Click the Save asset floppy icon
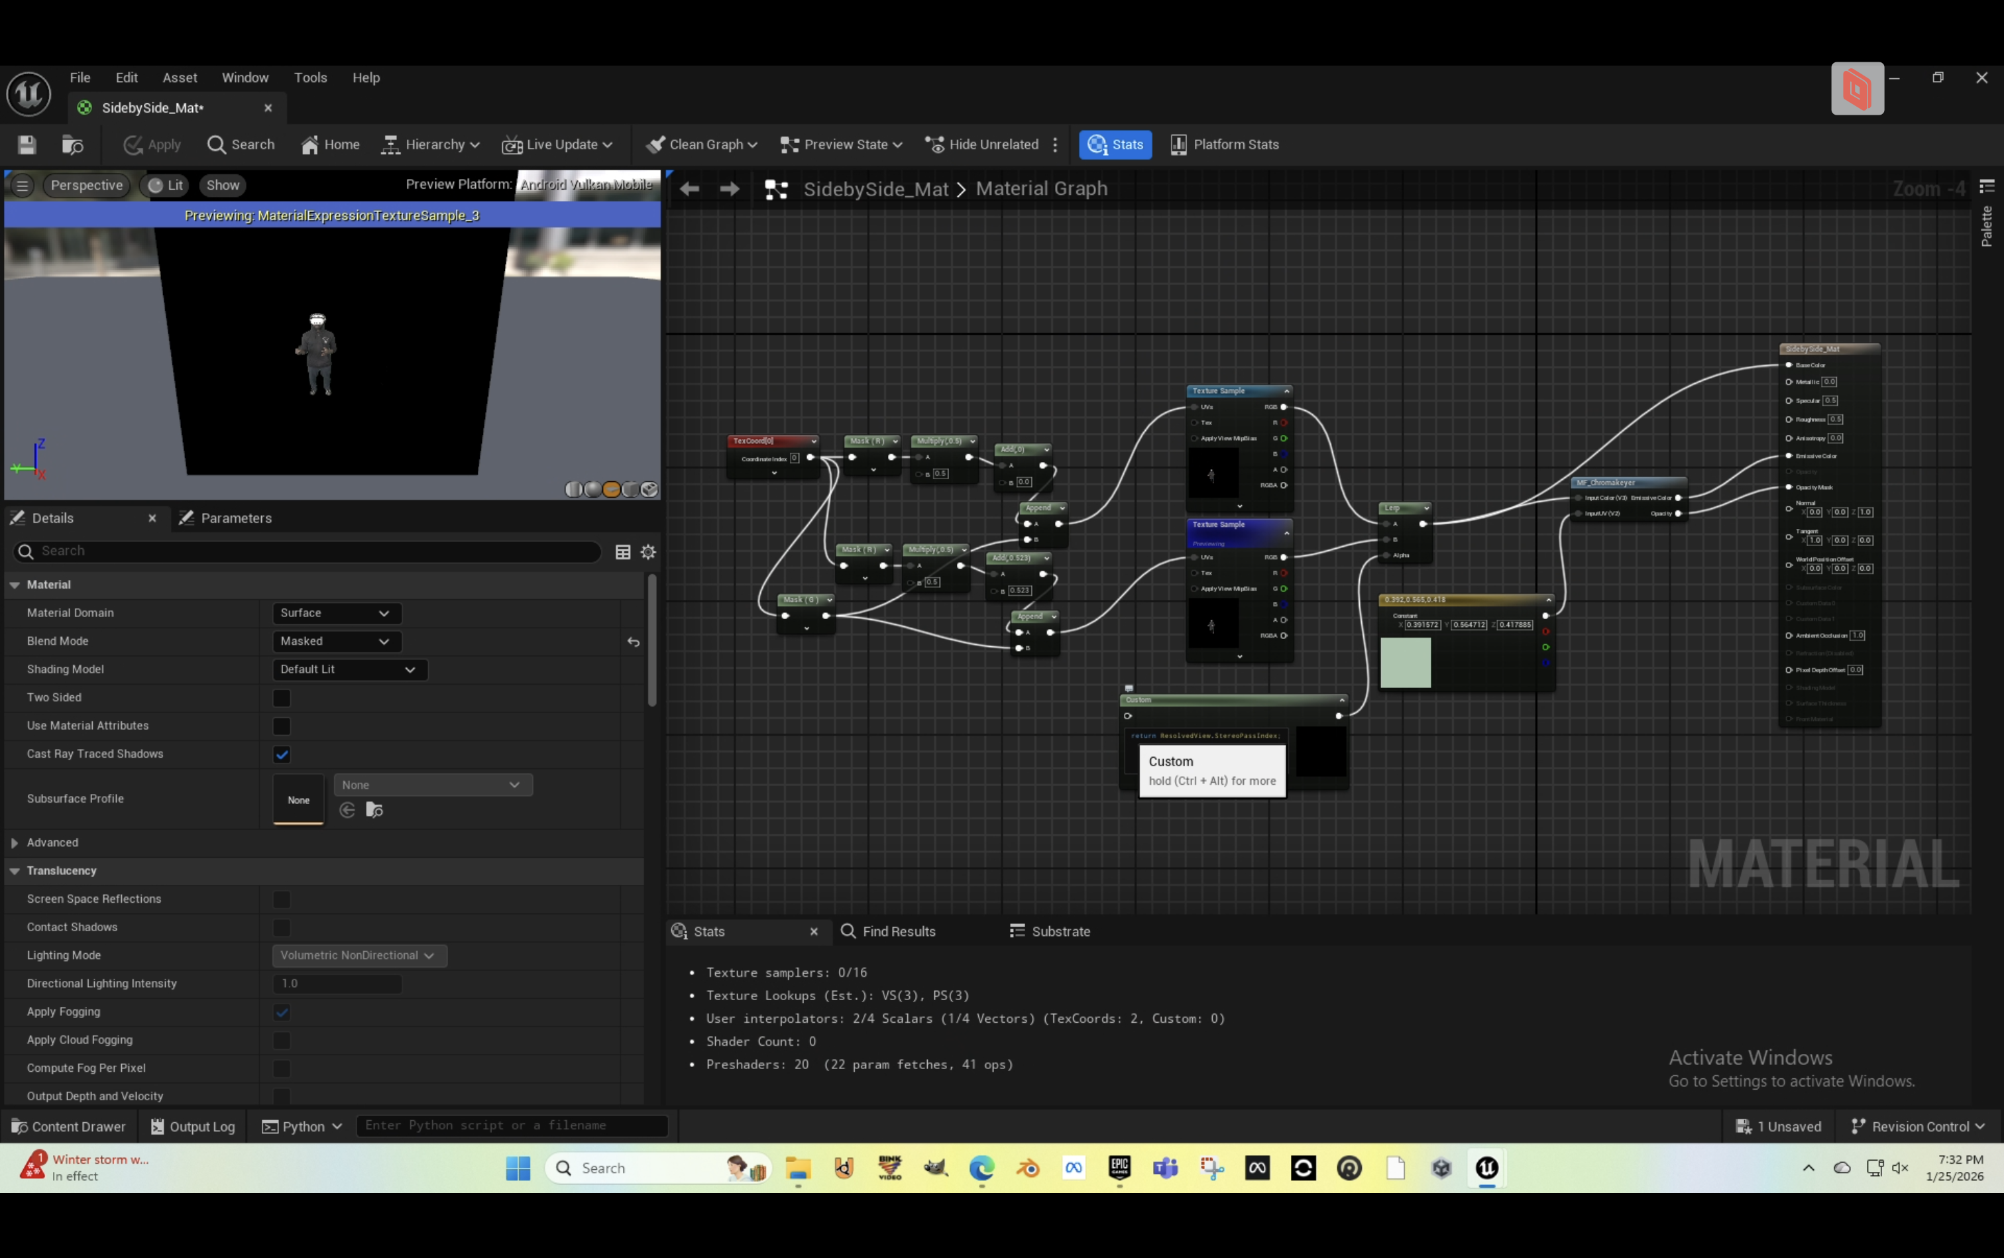 coord(27,144)
